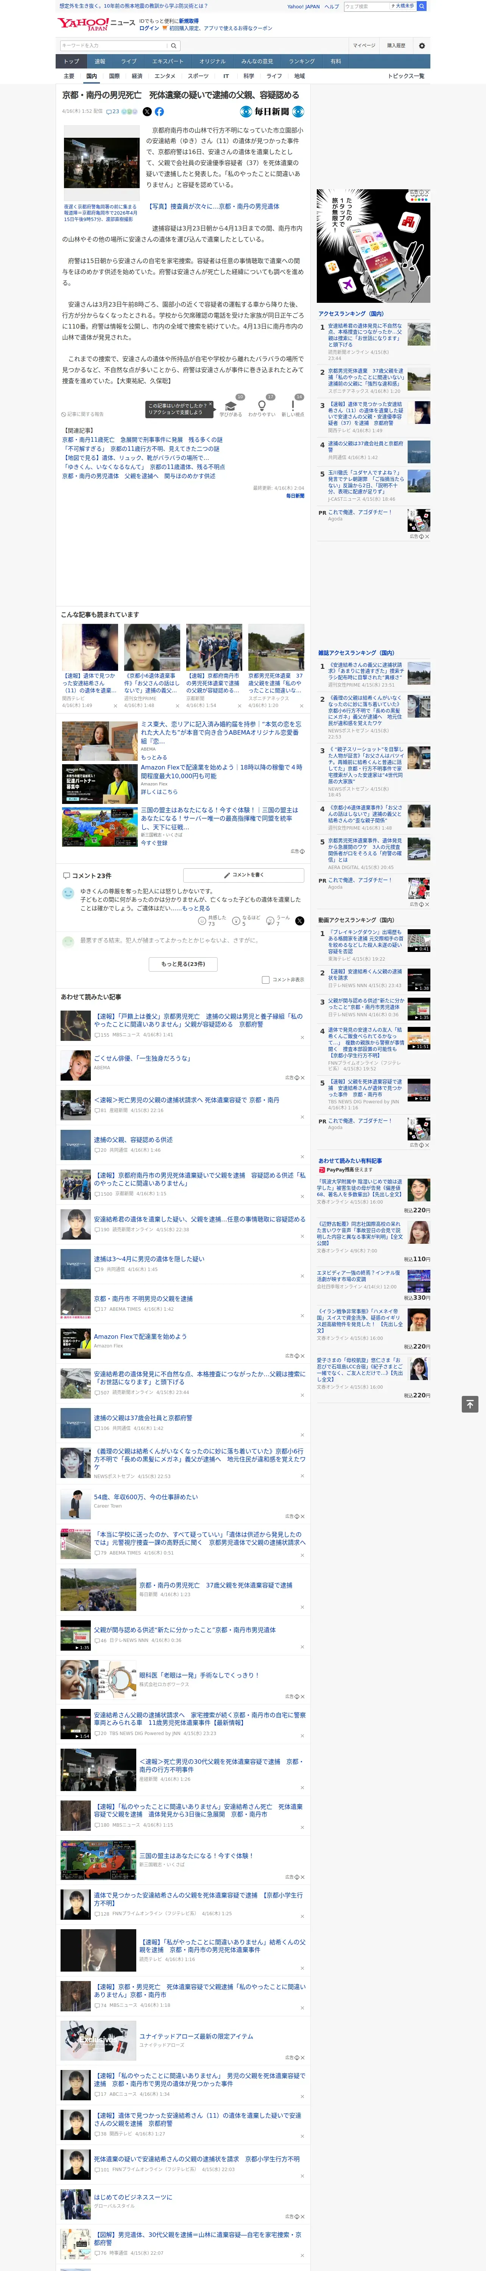Click the scroll-to-top arrow button
486x2271 pixels.
pyautogui.click(x=470, y=1403)
